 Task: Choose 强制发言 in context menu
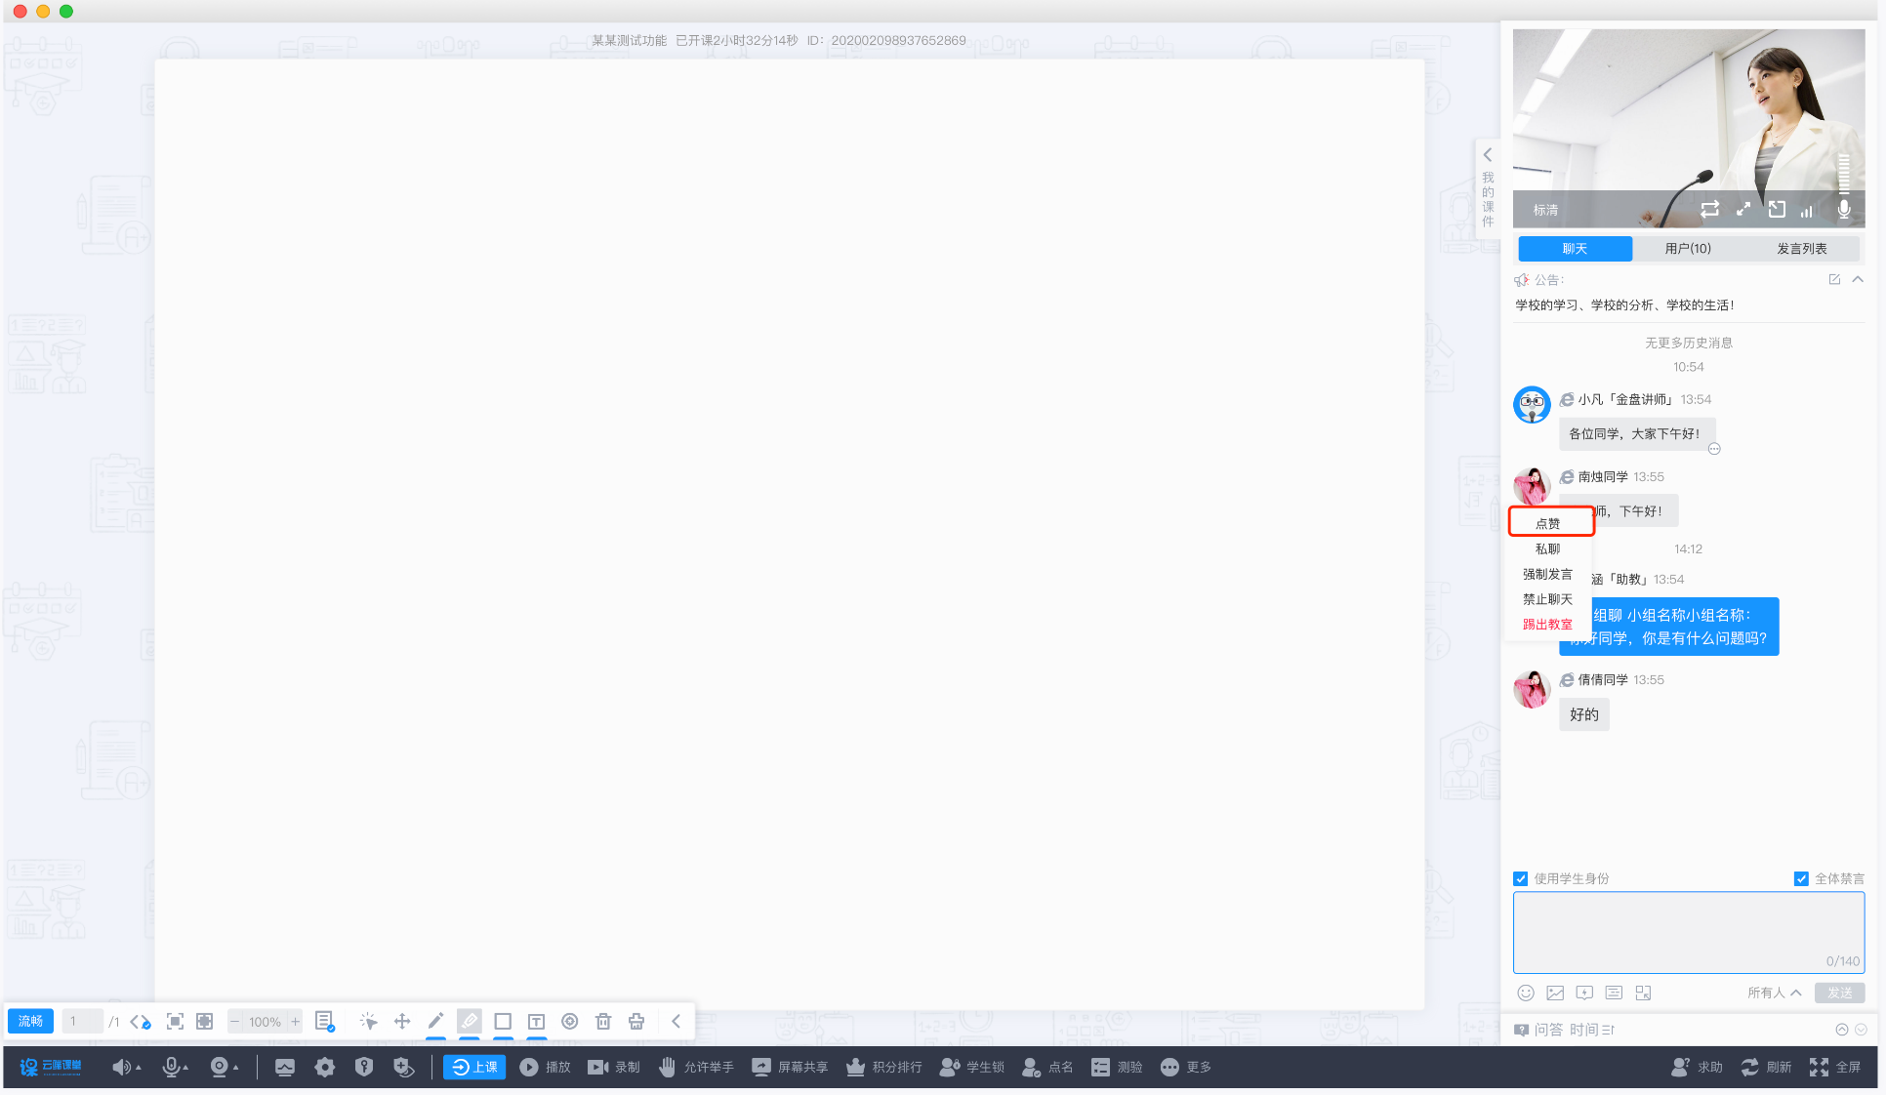(x=1548, y=574)
